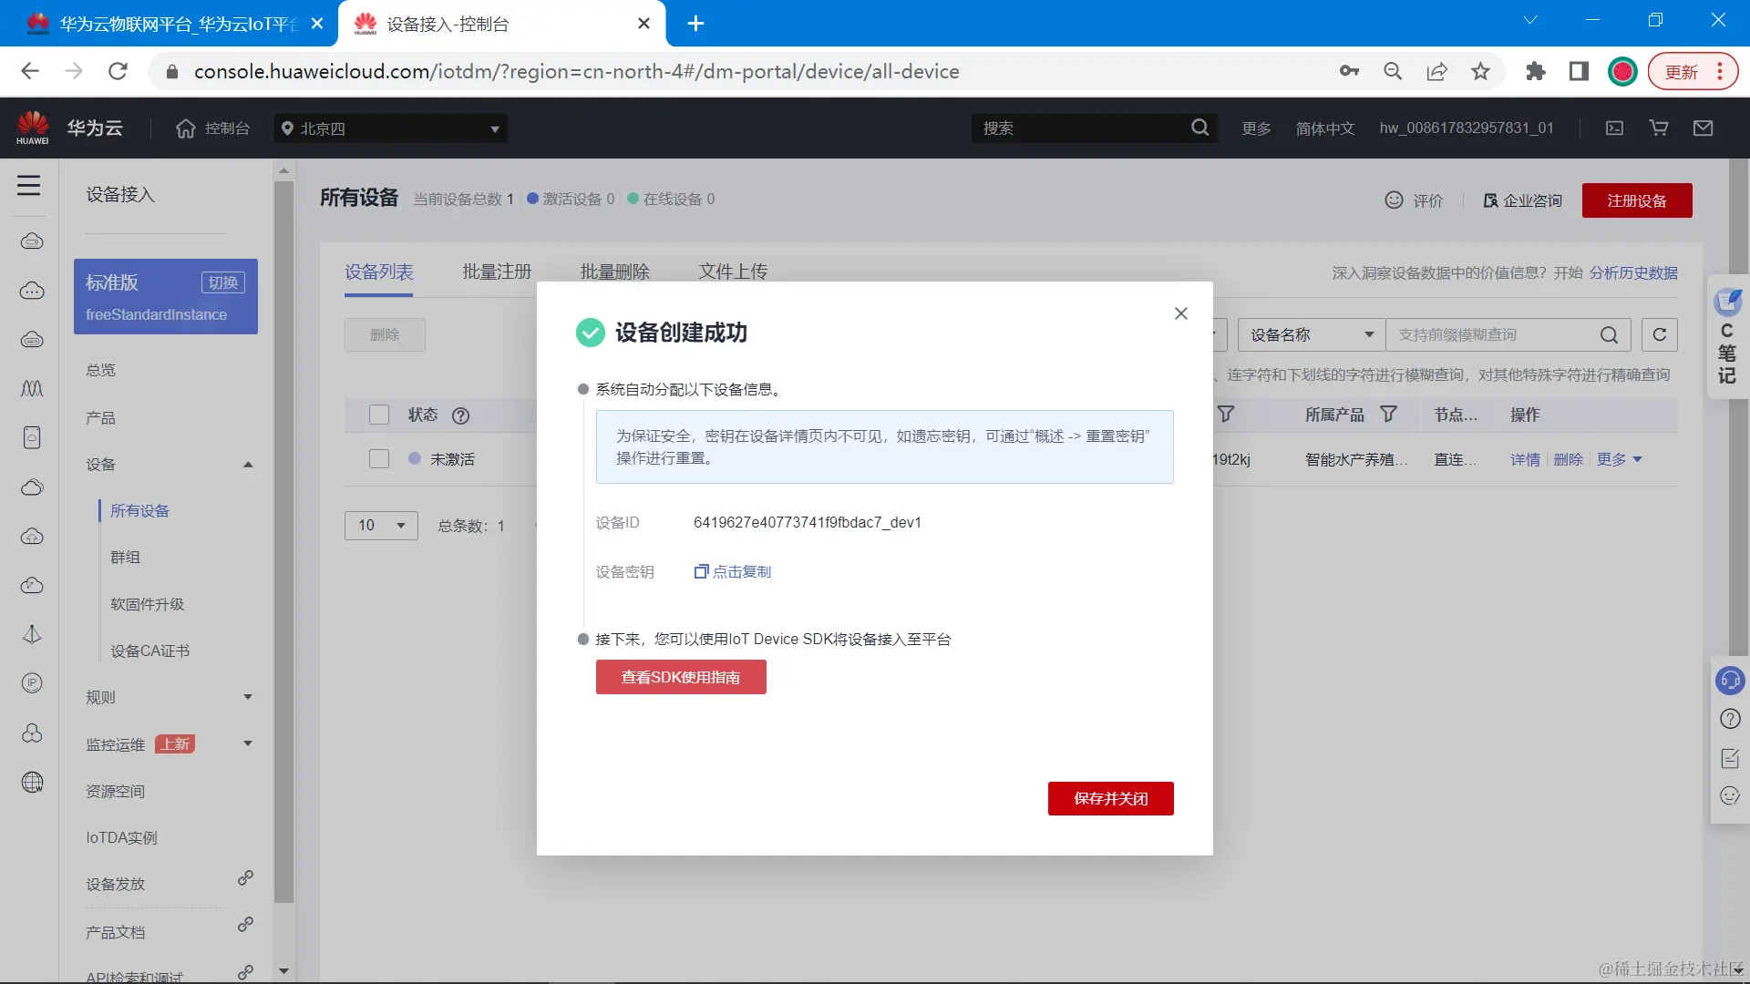Open the page size 10 dropdown
This screenshot has width=1750, height=984.
tap(381, 526)
